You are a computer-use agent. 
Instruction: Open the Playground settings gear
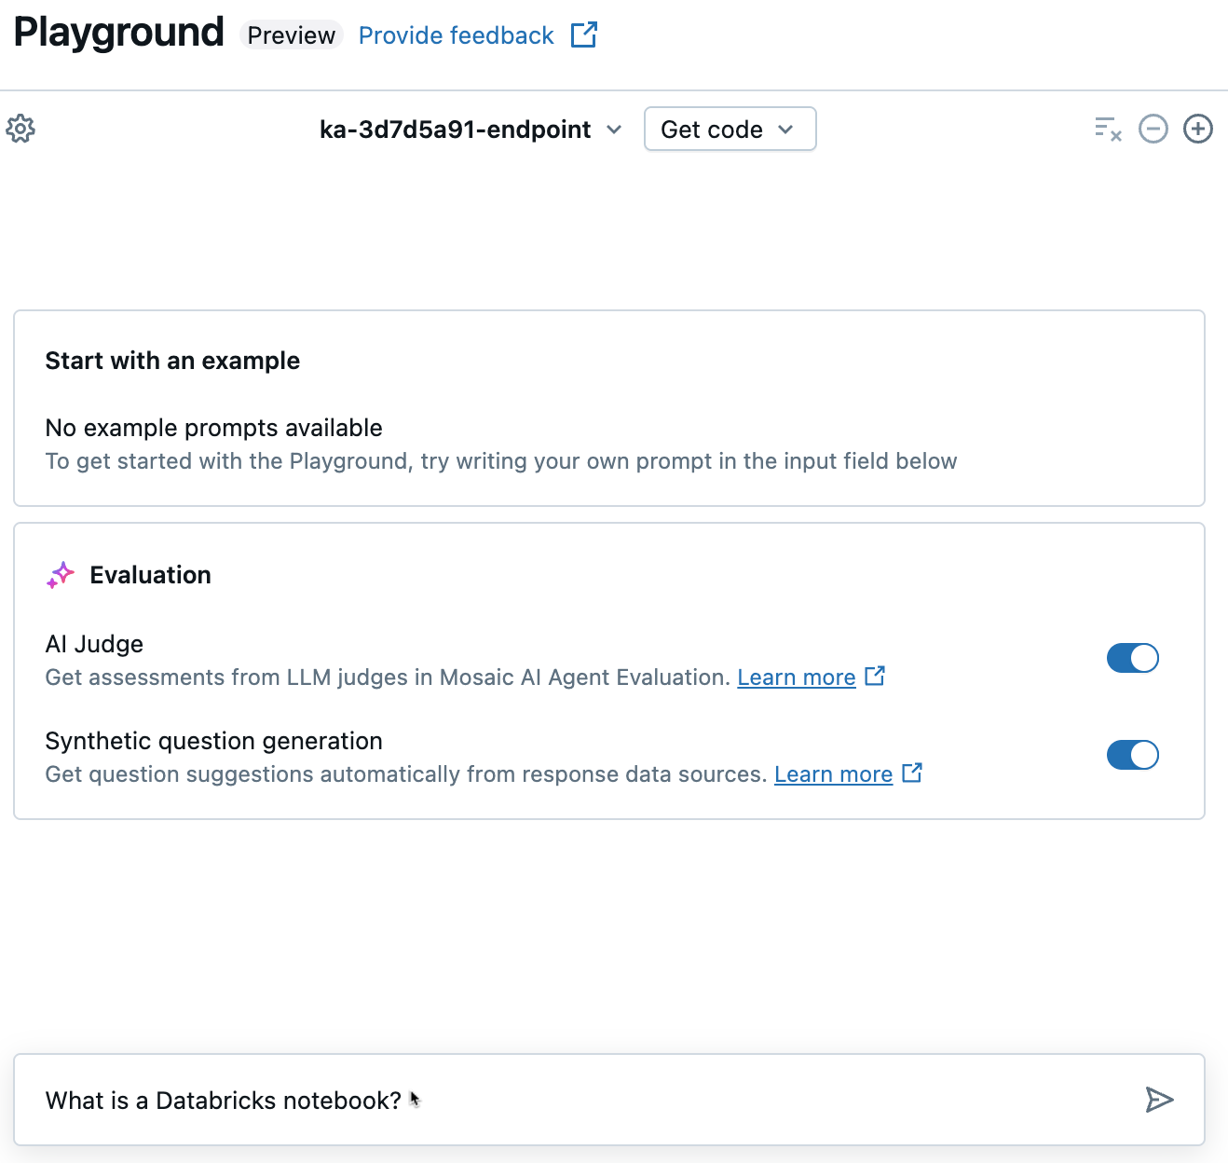pos(20,129)
